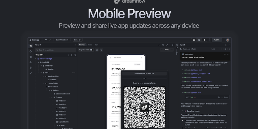Click the sidebar toggle icon in phone Dashboard header
258x129 pixels.
111,58
